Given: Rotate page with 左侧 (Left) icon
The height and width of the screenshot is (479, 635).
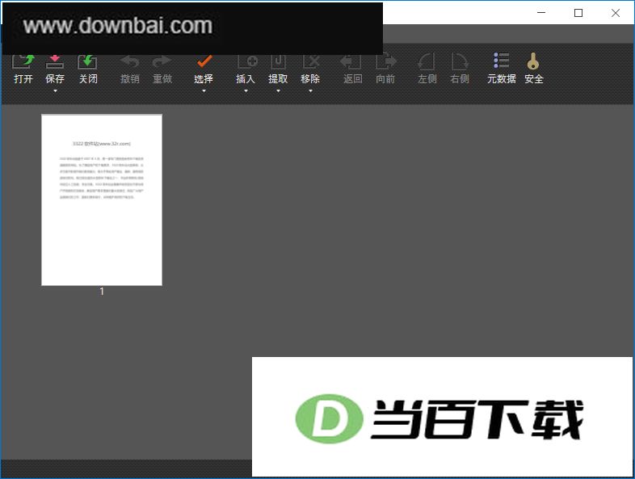Looking at the screenshot, I should click(427, 61).
